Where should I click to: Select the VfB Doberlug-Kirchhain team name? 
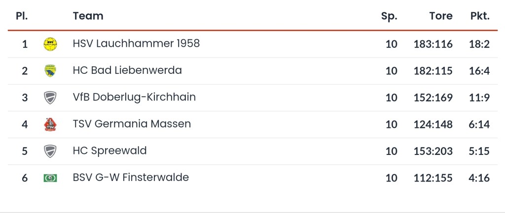pyautogui.click(x=134, y=97)
